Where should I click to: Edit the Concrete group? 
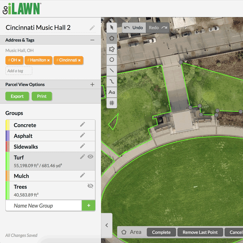pyautogui.click(x=83, y=124)
